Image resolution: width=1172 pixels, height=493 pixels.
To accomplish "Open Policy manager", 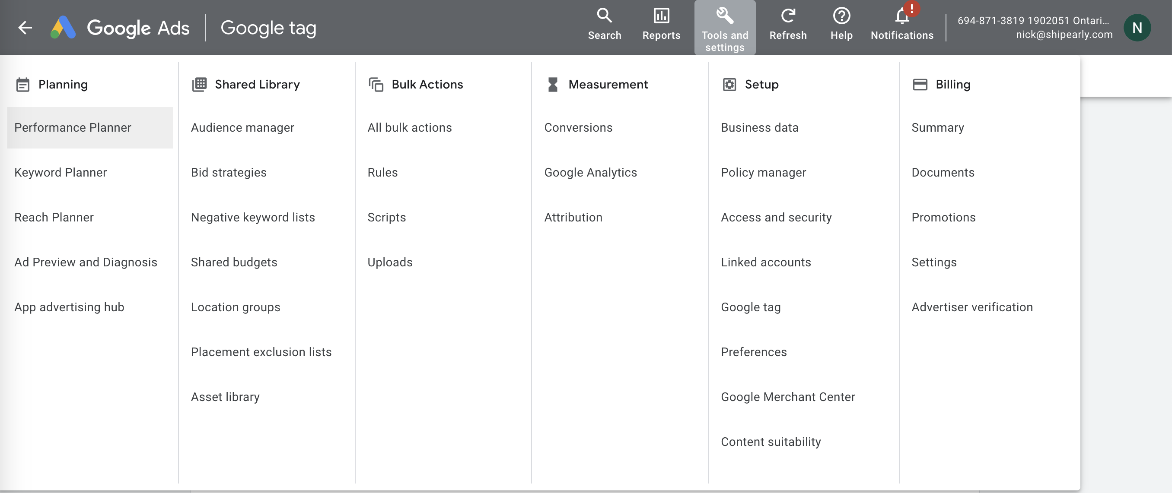I will point(764,173).
